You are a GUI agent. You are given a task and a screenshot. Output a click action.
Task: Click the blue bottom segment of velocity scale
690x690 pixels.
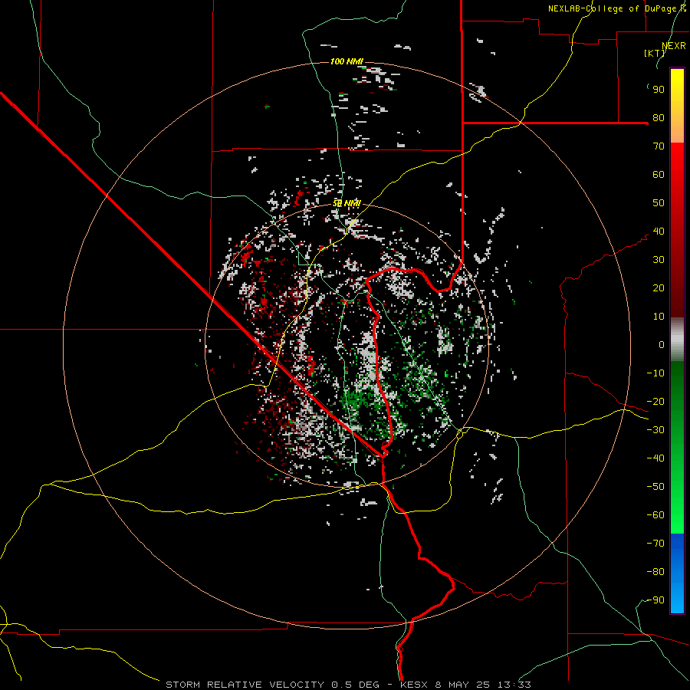click(677, 573)
